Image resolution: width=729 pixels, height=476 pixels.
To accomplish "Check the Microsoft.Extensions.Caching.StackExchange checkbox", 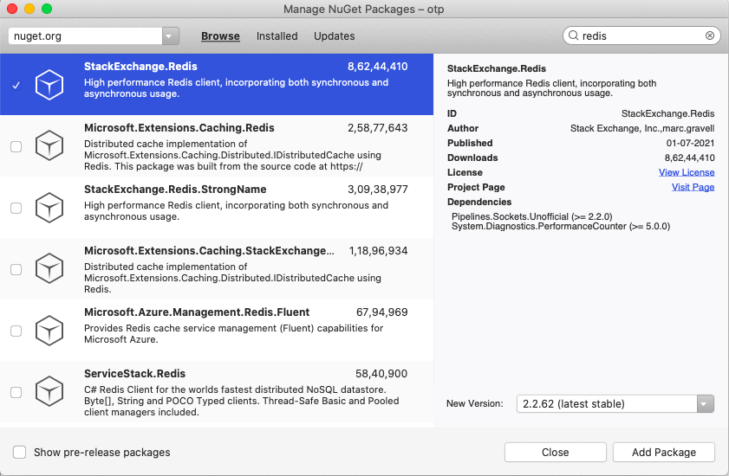I will point(16,269).
